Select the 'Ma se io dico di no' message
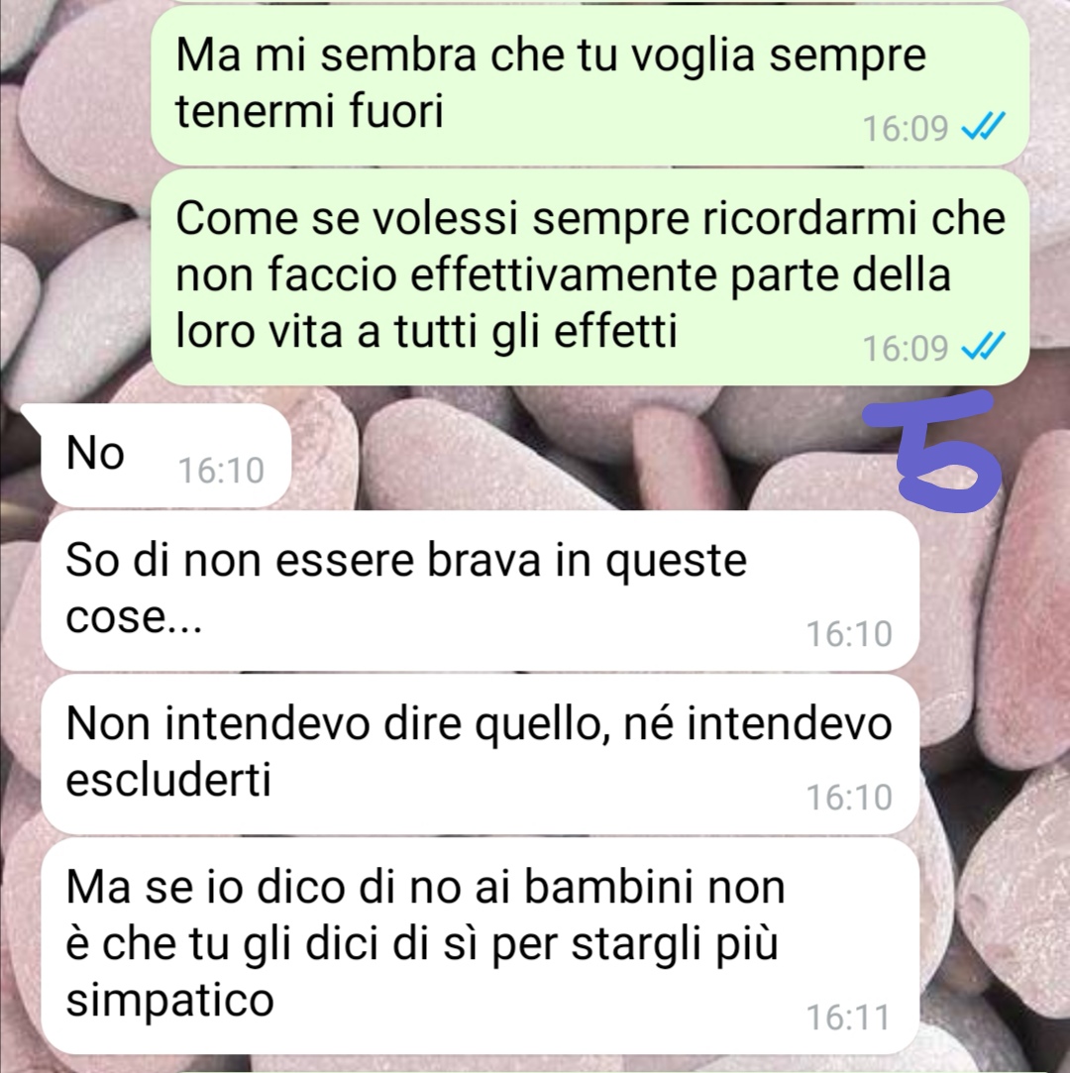This screenshot has width=1070, height=1073. pos(479,946)
